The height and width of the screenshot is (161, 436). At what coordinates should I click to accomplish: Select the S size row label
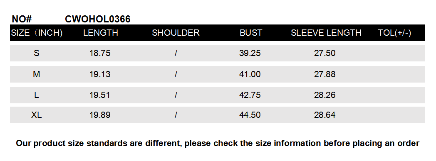pos(37,53)
